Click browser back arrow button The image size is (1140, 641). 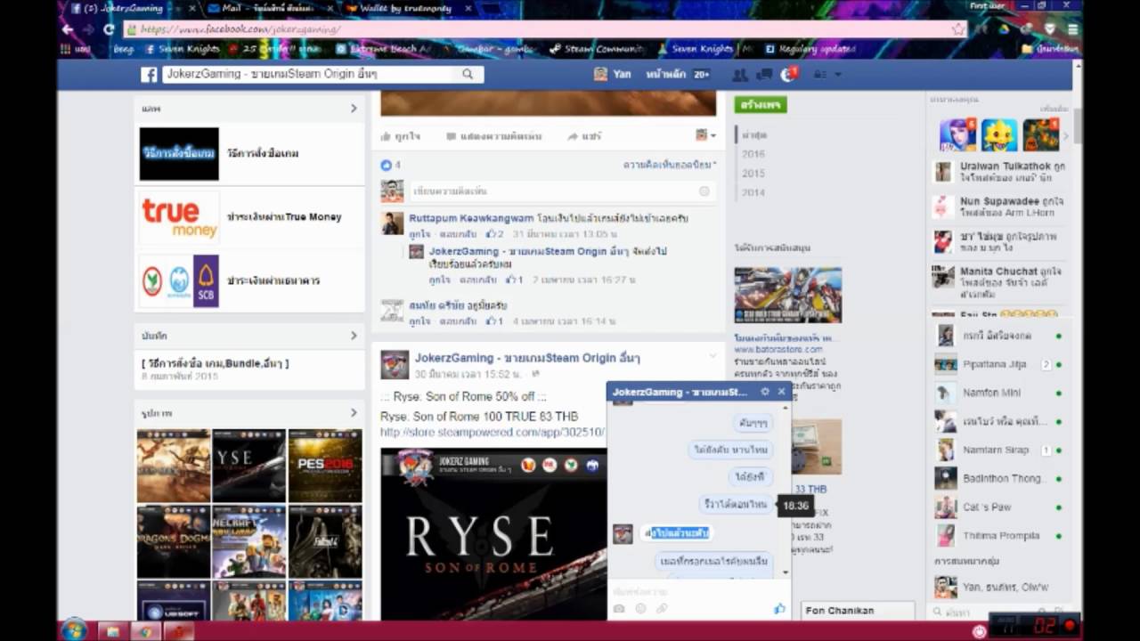point(68,29)
